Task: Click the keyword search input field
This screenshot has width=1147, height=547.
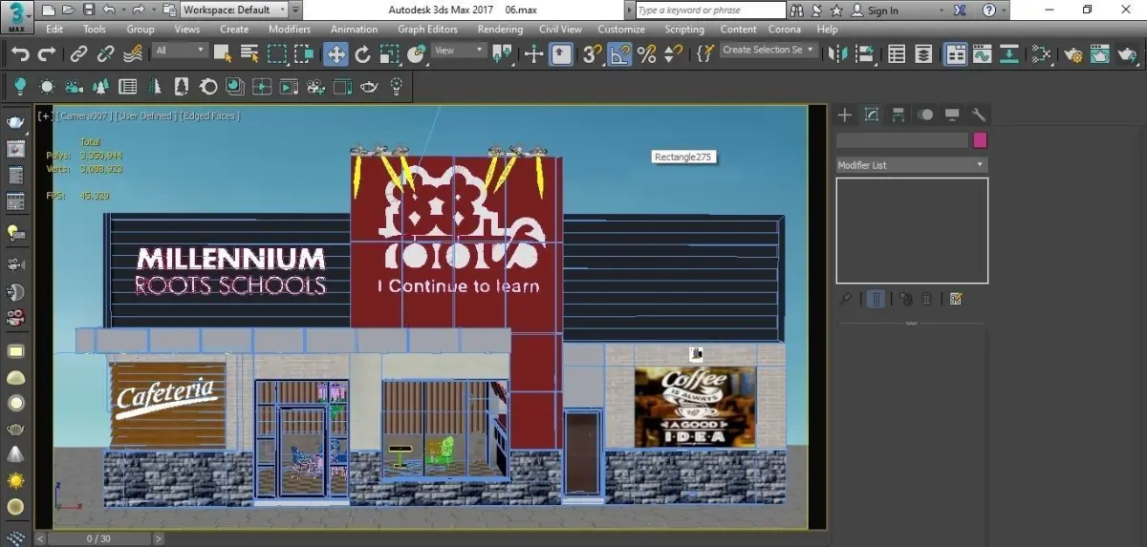Action: (x=710, y=11)
